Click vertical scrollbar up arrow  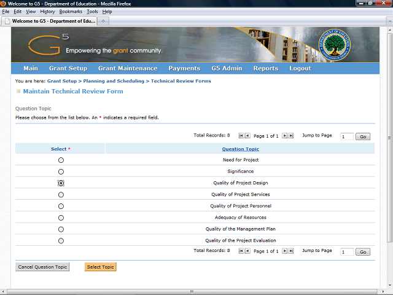point(389,29)
